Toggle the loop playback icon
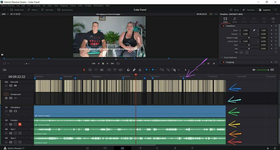280x150 pixels. click(x=118, y=63)
